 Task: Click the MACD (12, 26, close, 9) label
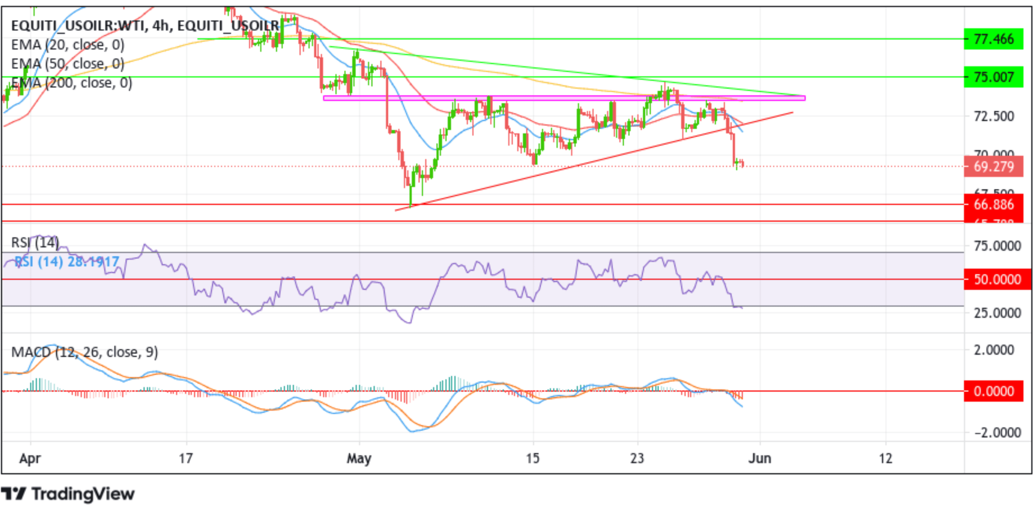click(x=85, y=352)
